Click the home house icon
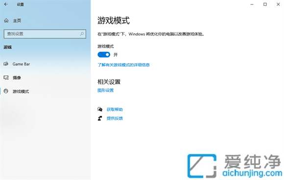The width and height of the screenshot is (284, 180). pos(6,21)
